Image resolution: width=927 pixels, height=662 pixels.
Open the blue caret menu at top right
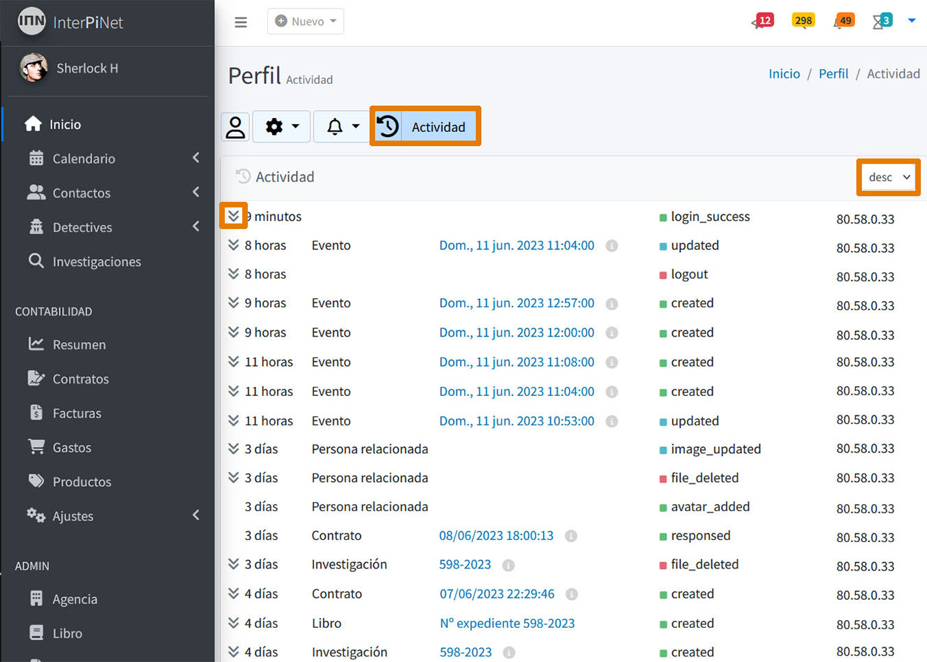(912, 21)
